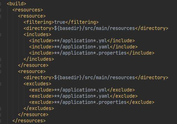Click the include application*.properties pattern
Viewport: 177px width, 124px height.
90,53
